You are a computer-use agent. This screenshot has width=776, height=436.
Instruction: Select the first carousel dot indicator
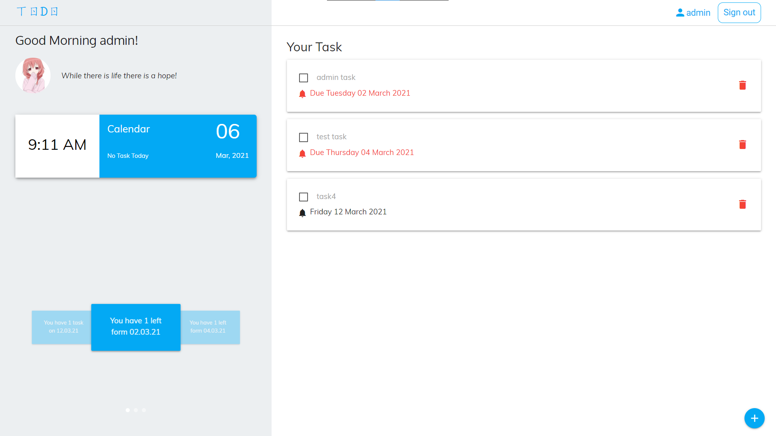click(x=128, y=410)
